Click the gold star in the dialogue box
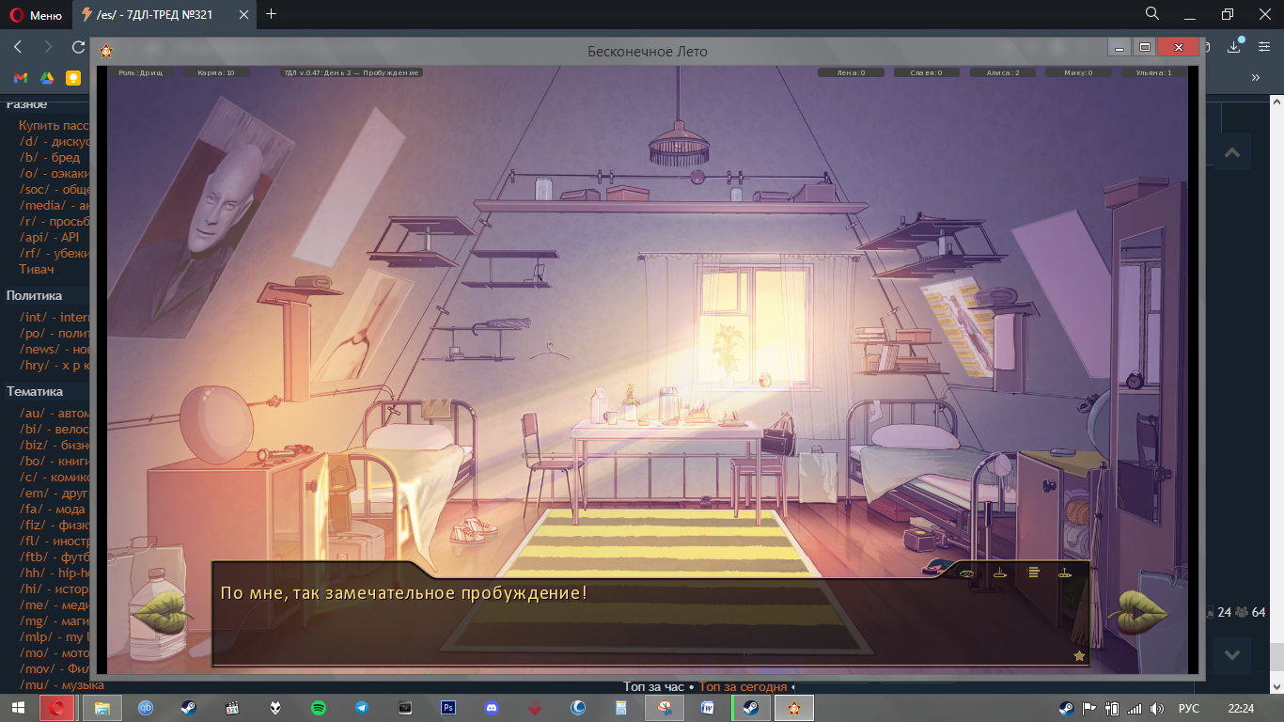The image size is (1284, 722). (x=1079, y=655)
